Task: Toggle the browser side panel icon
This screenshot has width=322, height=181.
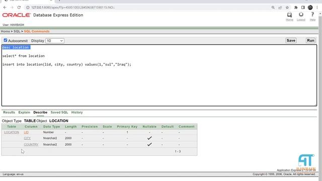Action: [x=303, y=8]
